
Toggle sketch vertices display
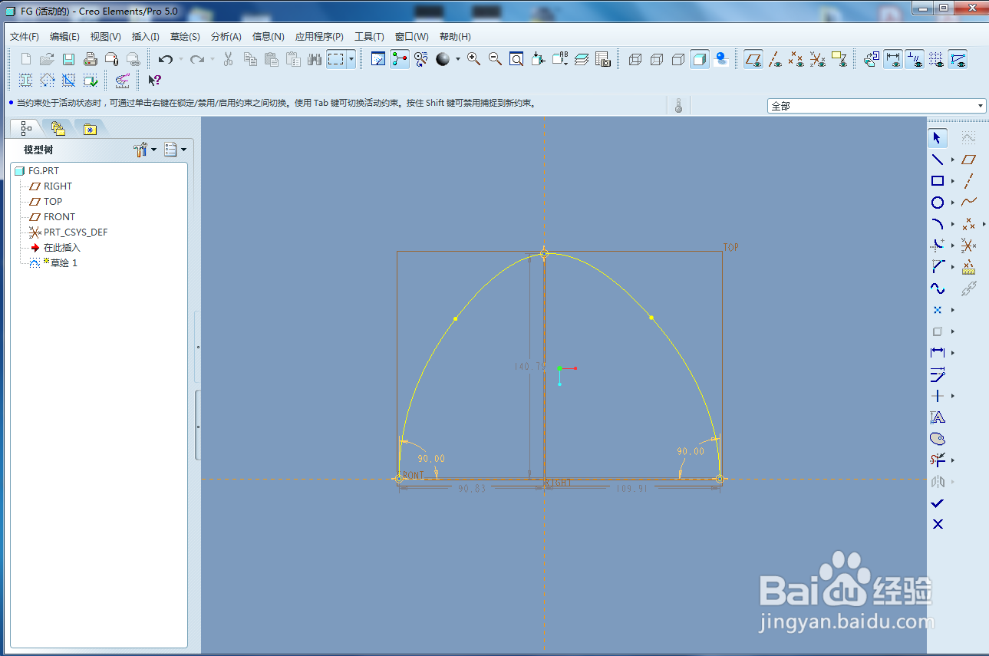pyautogui.click(x=958, y=59)
